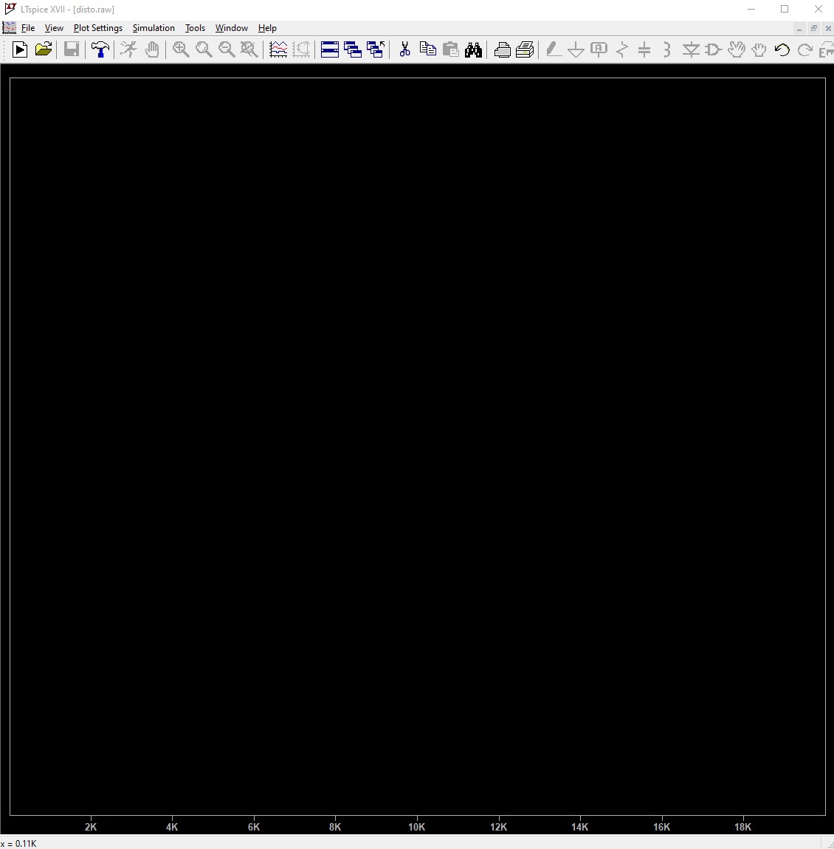Viewport: 834px width, 849px height.
Task: Click the 14K axis label
Action: click(579, 827)
